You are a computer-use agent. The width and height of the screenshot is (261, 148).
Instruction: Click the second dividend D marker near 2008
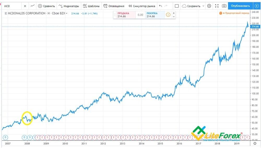[30, 137]
